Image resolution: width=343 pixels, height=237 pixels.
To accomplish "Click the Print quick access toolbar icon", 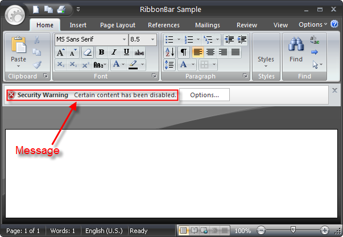I will [61, 10].
